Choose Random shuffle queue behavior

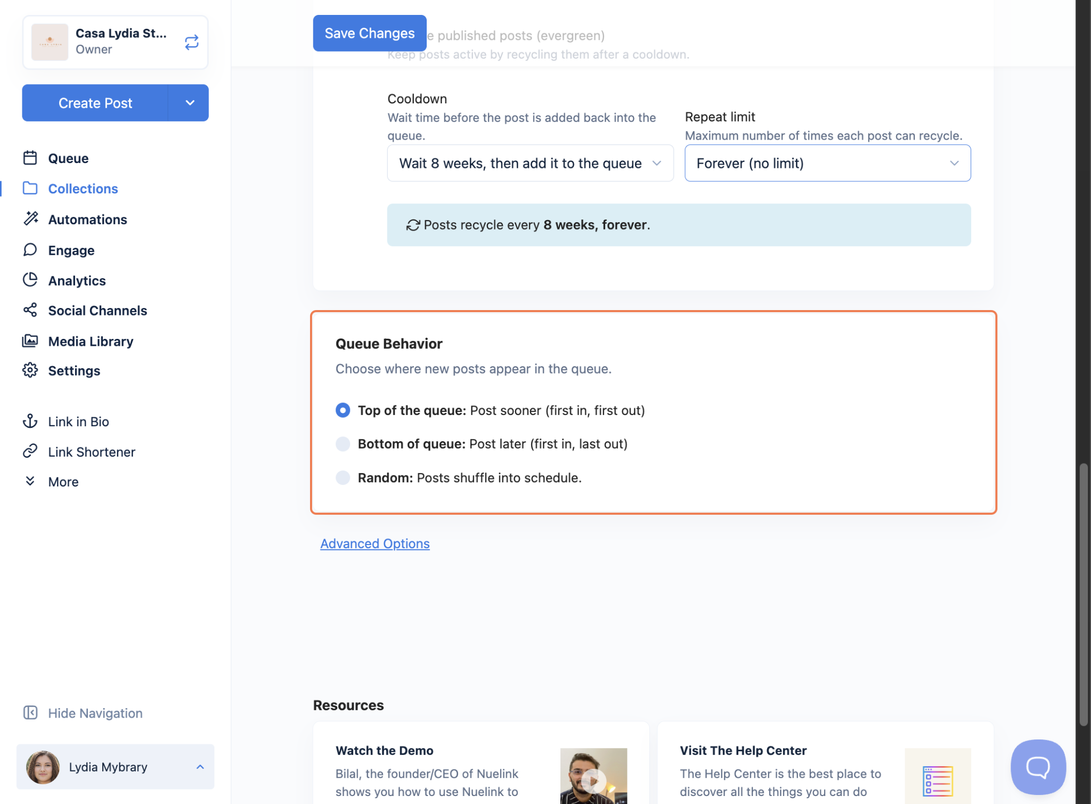pyautogui.click(x=343, y=477)
